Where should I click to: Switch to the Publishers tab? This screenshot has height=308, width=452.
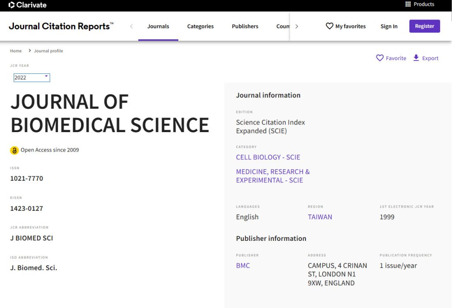tap(245, 26)
